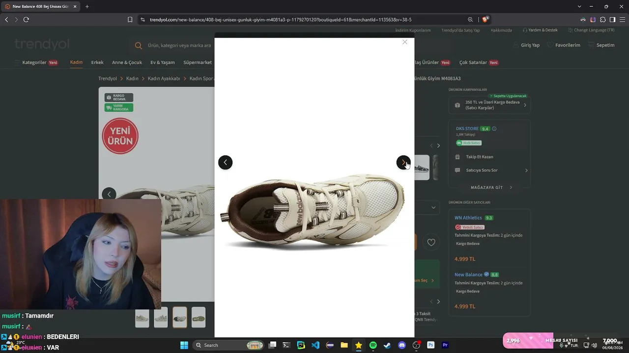The height and width of the screenshot is (353, 629).
Task: Select the Kadın category tab
Action: [76, 62]
